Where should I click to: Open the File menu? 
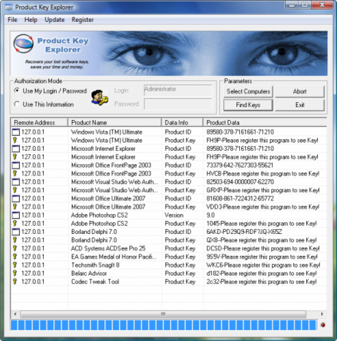click(12, 20)
